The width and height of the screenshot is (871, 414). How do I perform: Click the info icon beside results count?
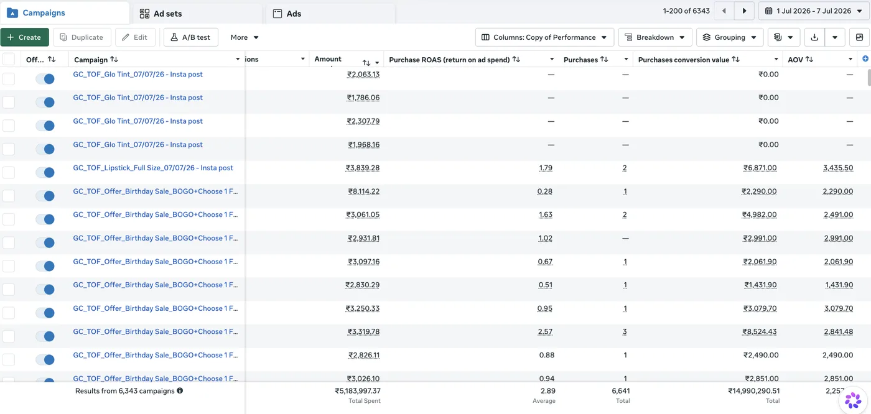(x=180, y=391)
